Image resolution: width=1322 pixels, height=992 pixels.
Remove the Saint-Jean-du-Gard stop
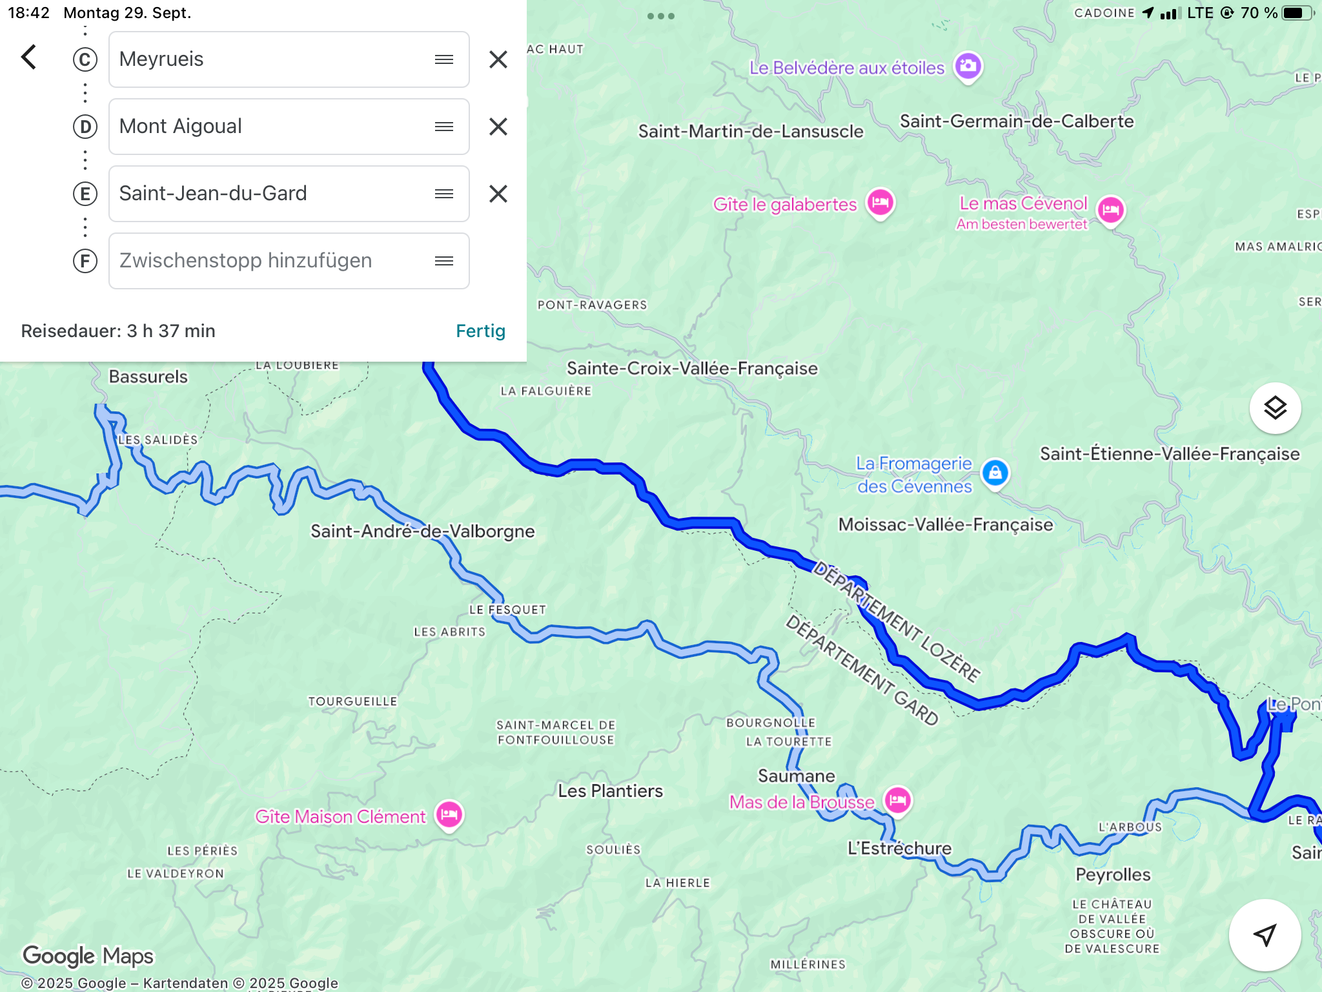tap(498, 194)
